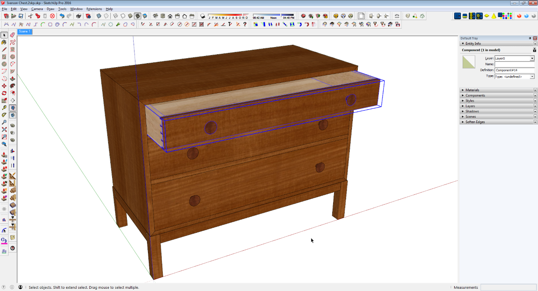Activate the Rectangle drawing tool
538x291 pixels.
(4, 57)
